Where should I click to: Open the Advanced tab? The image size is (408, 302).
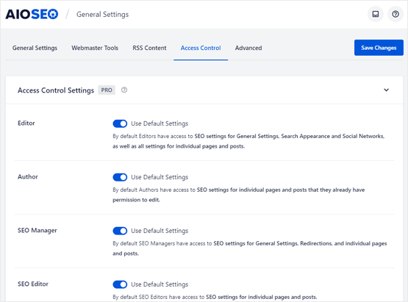click(248, 48)
